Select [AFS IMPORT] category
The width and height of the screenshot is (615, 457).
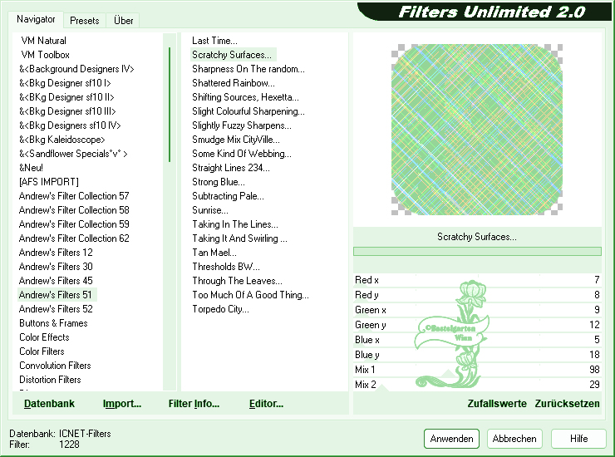[x=49, y=182]
